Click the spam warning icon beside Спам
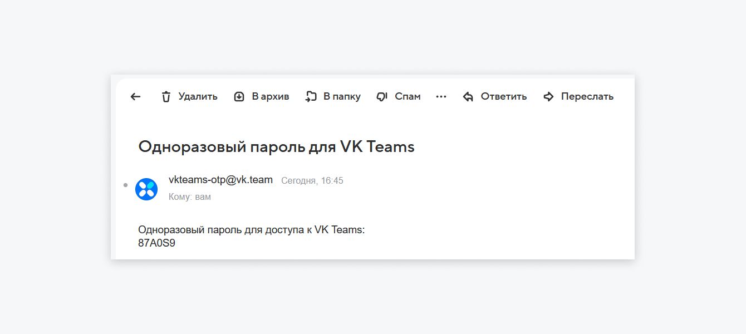 coord(381,96)
